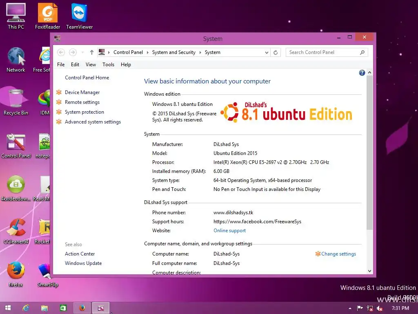Viewport: 418px width, 314px height.
Task: Launch CCleaner64 from the desktop
Action: pyautogui.click(x=16, y=231)
